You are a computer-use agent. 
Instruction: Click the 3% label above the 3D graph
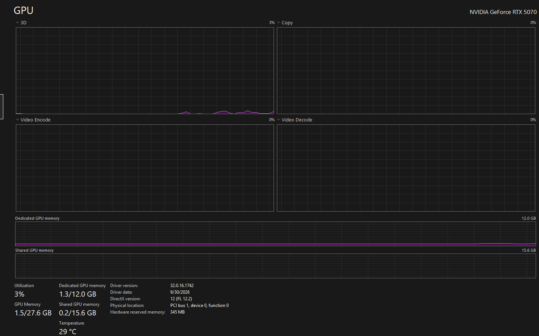[x=272, y=22]
